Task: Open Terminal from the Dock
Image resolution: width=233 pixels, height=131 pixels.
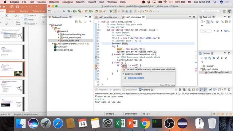Action: click(157, 123)
